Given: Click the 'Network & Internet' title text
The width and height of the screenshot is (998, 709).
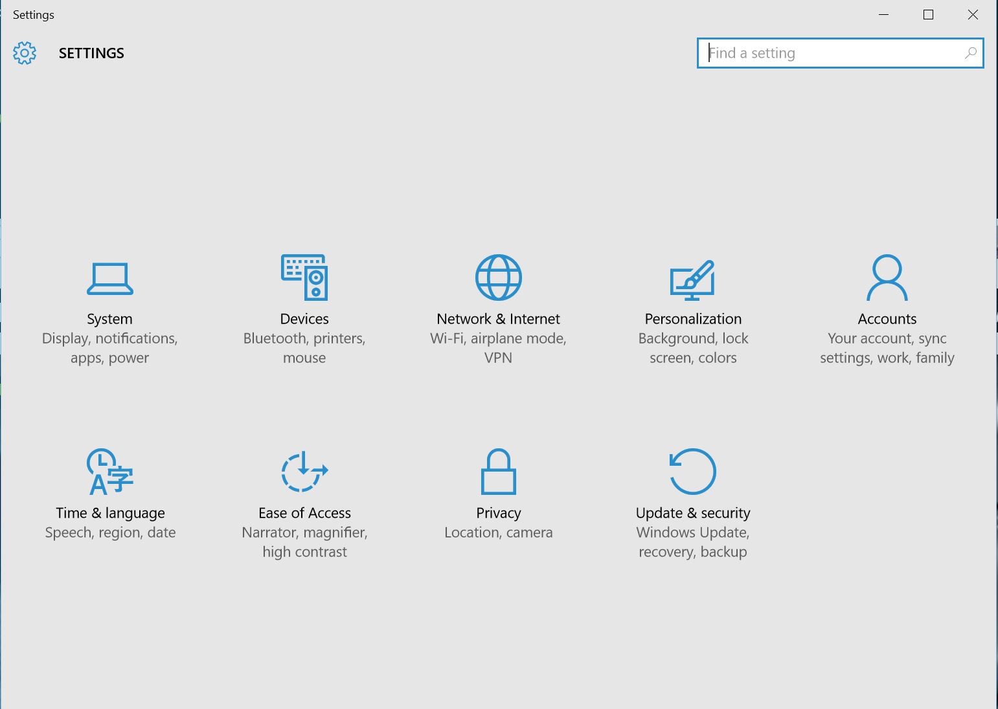Looking at the screenshot, I should pyautogui.click(x=498, y=319).
